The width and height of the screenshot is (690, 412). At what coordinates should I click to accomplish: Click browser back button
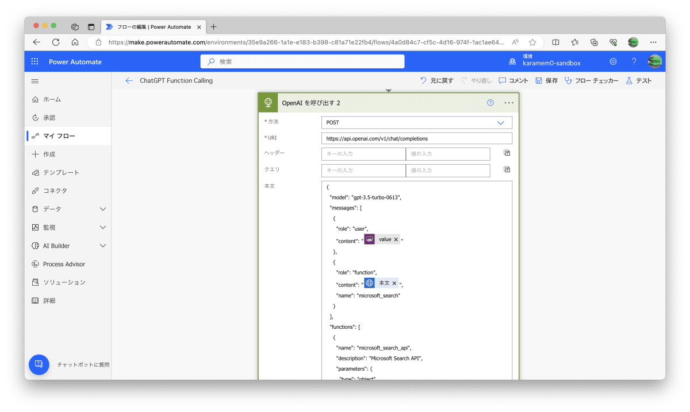37,42
